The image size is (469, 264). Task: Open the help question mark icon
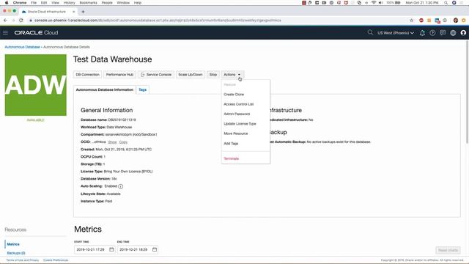pyautogui.click(x=432, y=33)
